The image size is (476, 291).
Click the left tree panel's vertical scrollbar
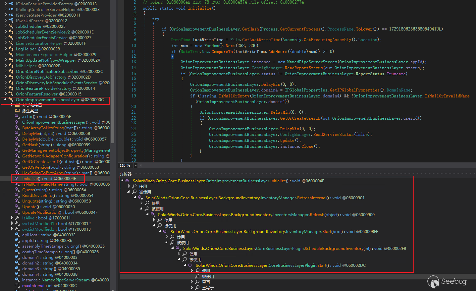click(x=113, y=99)
